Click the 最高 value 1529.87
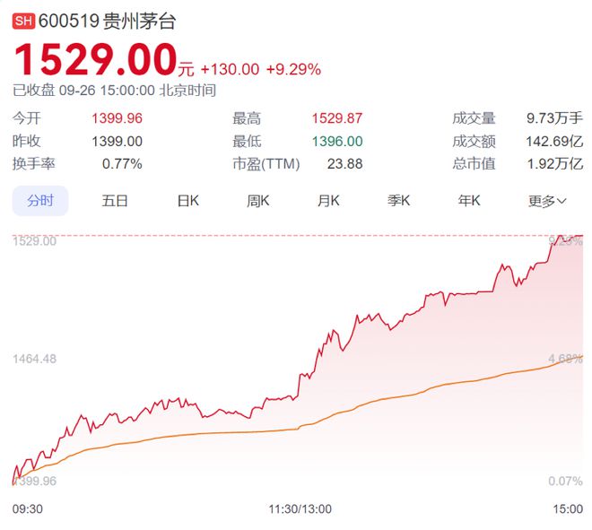This screenshot has width=592, height=530. [337, 118]
